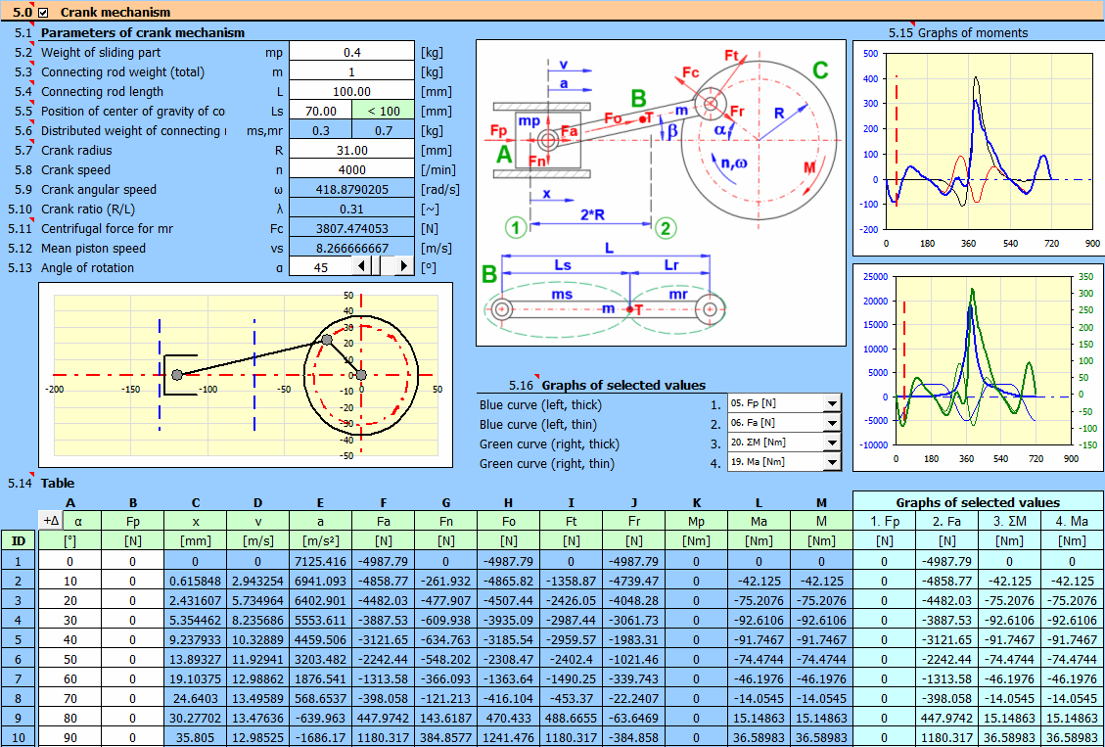1105x747 pixels.
Task: Click the 4. Ma cell with value -92.6106
Action: coord(1073,620)
